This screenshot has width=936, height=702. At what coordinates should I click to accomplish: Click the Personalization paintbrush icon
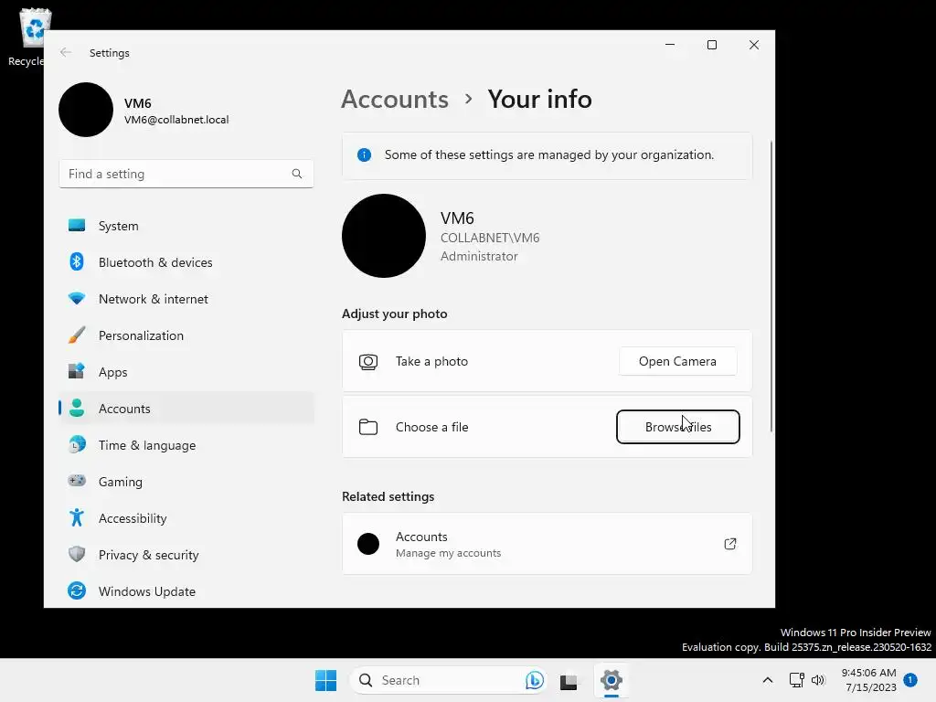coord(77,335)
